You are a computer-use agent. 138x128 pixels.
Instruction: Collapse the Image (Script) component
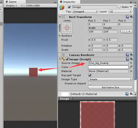click(60, 59)
